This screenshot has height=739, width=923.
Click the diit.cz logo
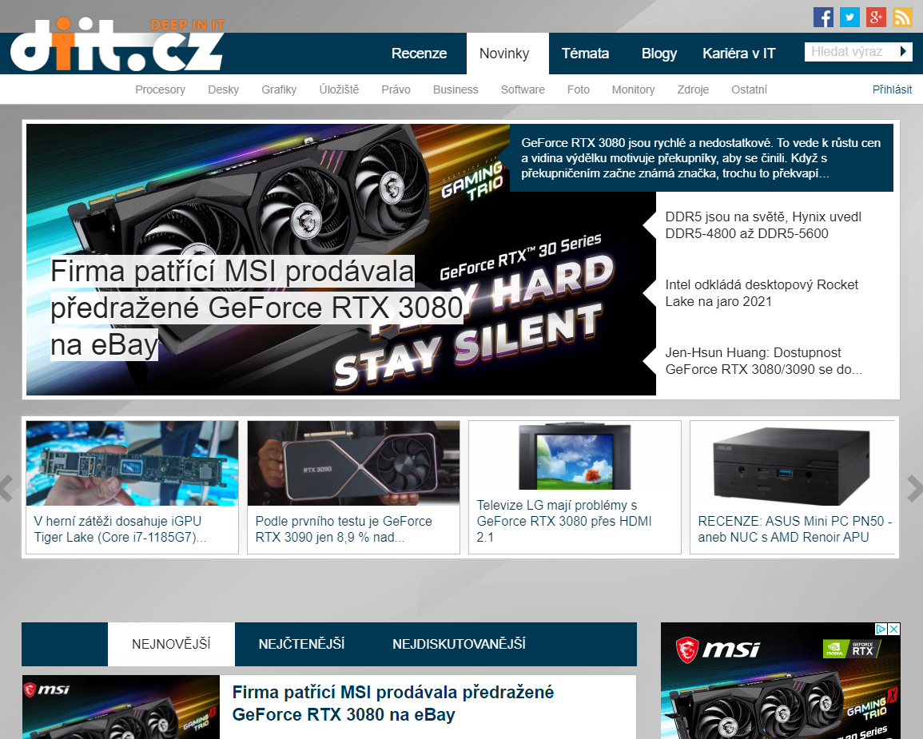(x=116, y=48)
